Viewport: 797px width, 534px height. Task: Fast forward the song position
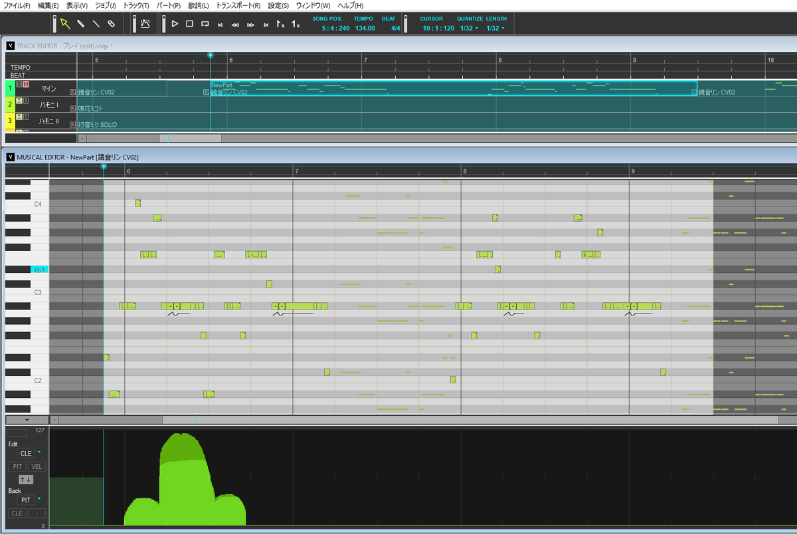pyautogui.click(x=250, y=25)
